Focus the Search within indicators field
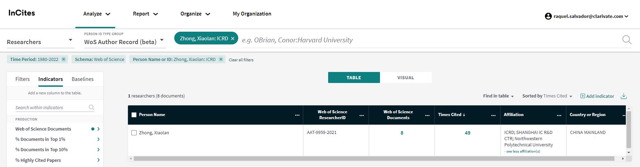Screen dimensions: 640x167 point(51,107)
